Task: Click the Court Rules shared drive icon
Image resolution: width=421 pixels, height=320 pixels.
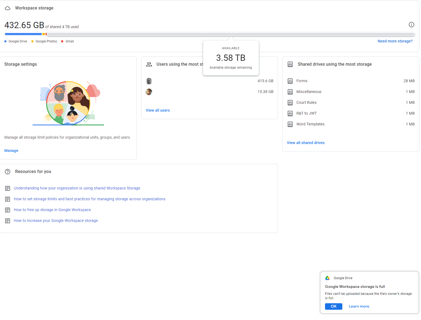Action: coord(290,102)
